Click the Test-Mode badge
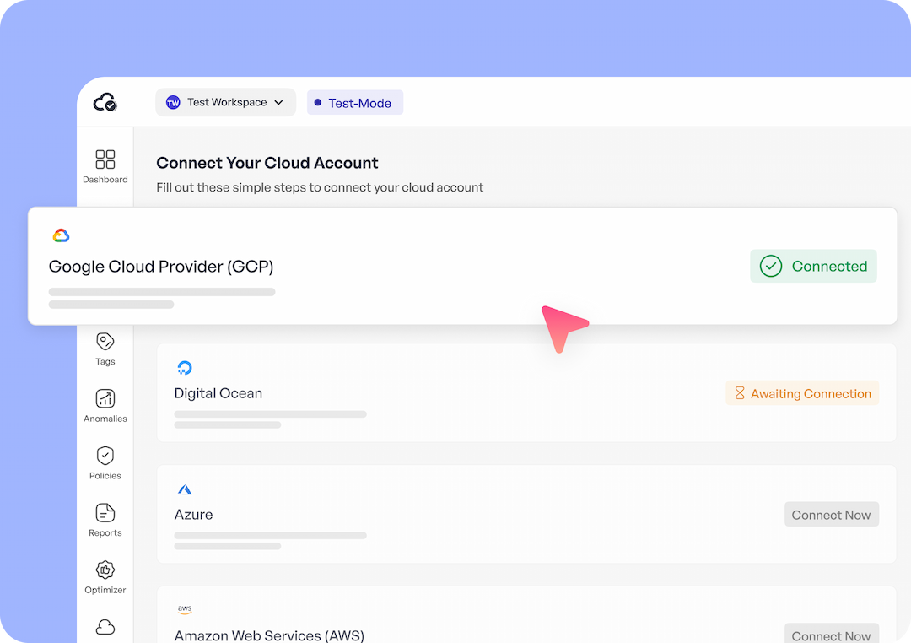This screenshot has height=643, width=911. (355, 103)
